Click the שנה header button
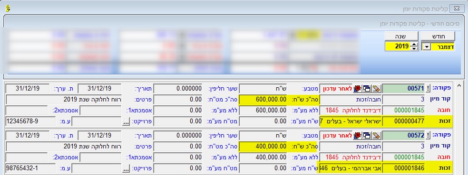The width and height of the screenshot is (468, 175). point(401,36)
